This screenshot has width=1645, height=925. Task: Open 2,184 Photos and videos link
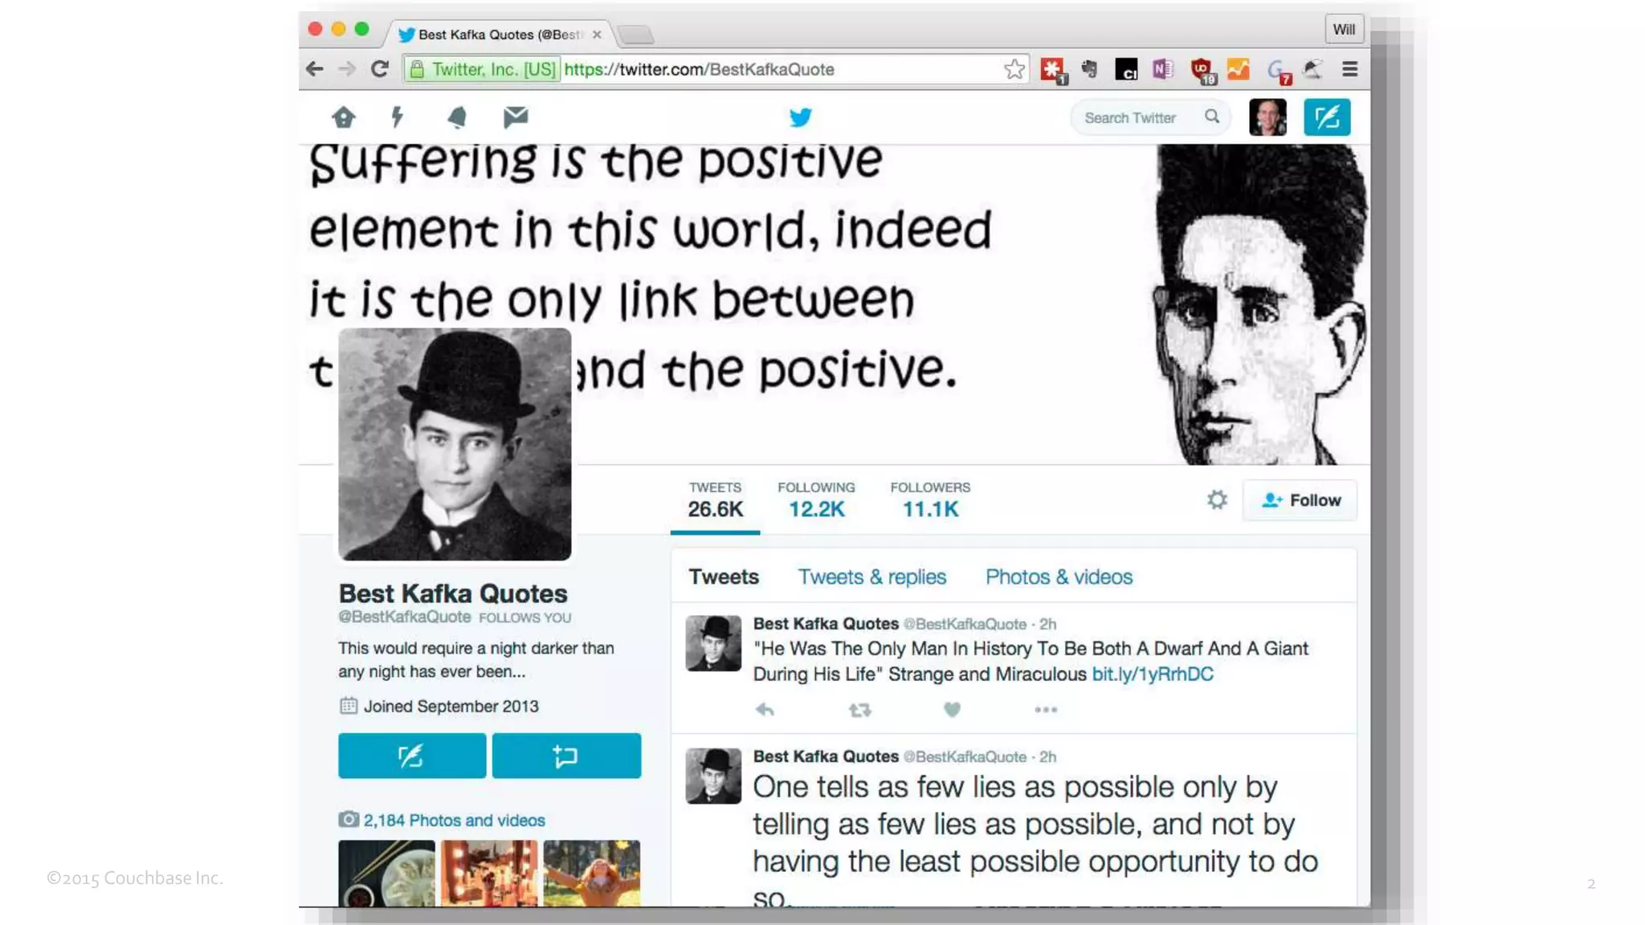coord(454,821)
